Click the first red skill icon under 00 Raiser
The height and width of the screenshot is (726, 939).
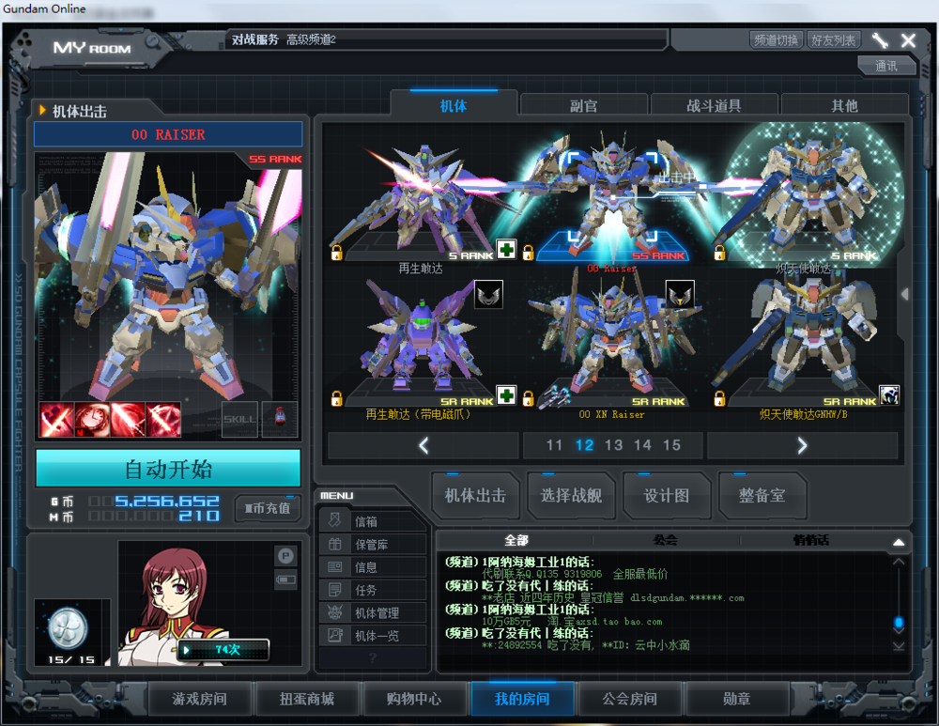56,419
